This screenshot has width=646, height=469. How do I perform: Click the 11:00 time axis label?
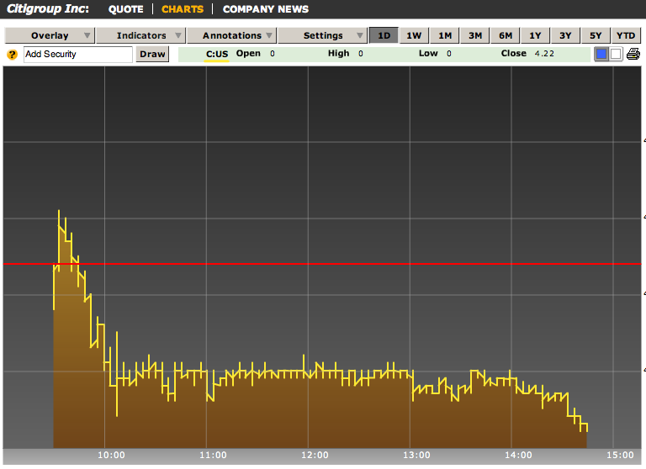click(213, 455)
